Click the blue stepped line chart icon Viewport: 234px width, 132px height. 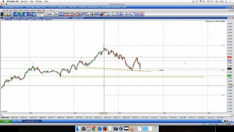(83, 14)
